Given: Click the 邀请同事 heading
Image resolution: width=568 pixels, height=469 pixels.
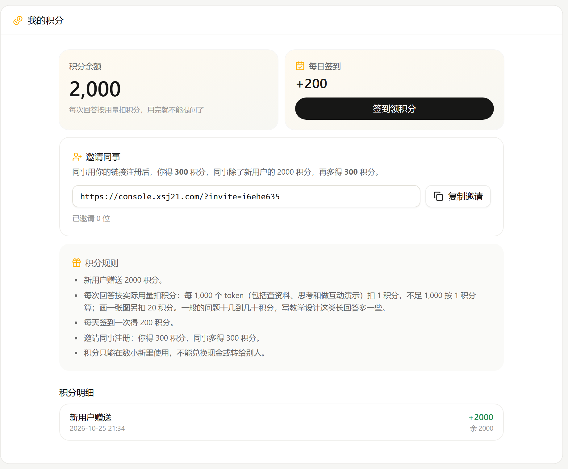Looking at the screenshot, I should (103, 157).
